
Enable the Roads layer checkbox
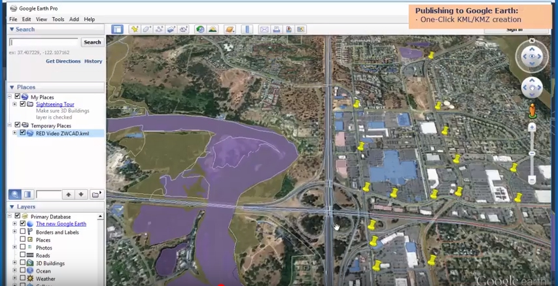click(23, 255)
